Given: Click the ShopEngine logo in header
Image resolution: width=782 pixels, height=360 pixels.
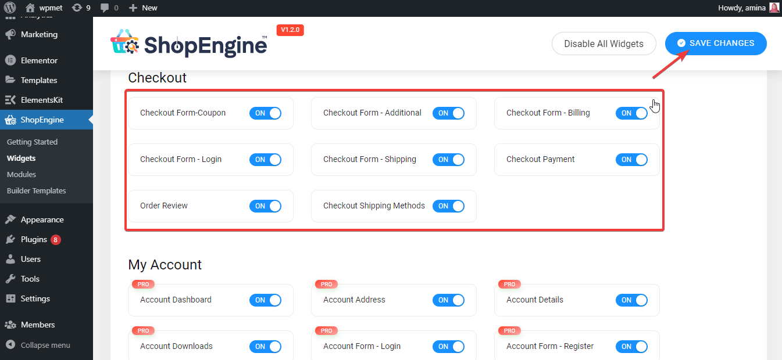Looking at the screenshot, I should pyautogui.click(x=189, y=44).
